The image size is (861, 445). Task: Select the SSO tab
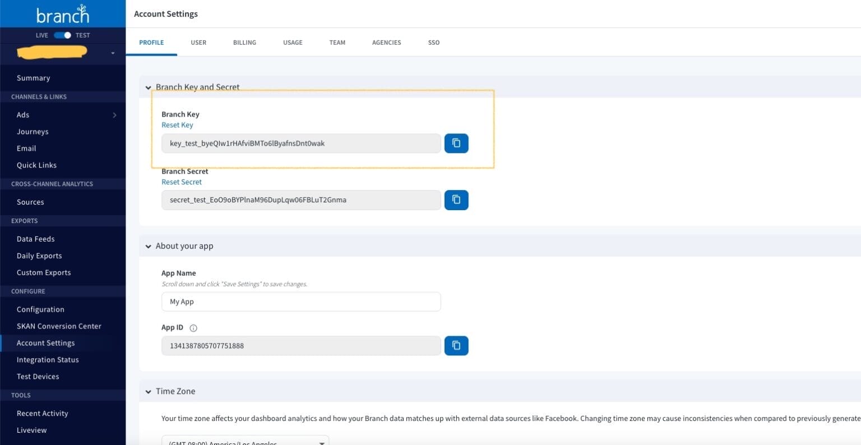pyautogui.click(x=433, y=42)
